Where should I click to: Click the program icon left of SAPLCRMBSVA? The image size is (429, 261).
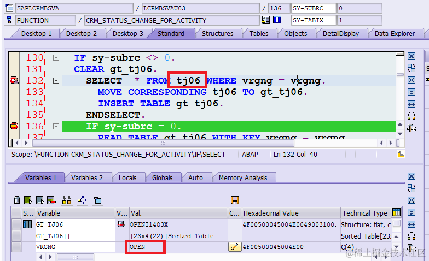pos(9,8)
